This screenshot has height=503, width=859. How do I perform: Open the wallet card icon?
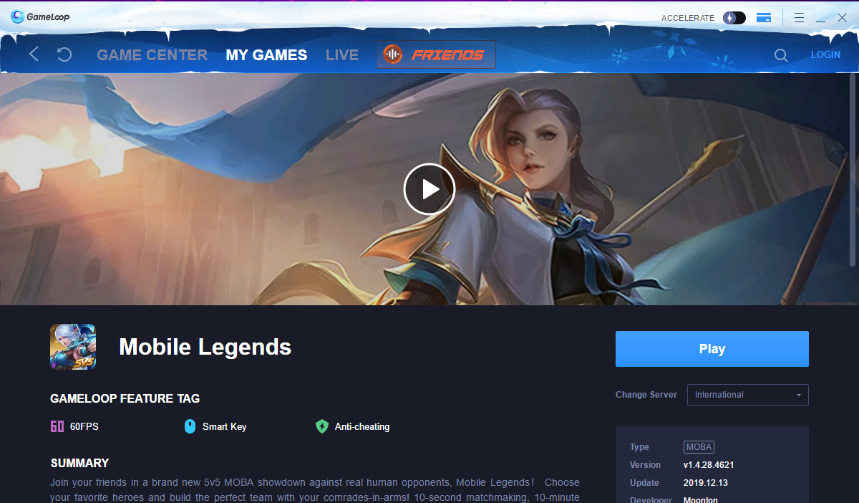(x=764, y=18)
